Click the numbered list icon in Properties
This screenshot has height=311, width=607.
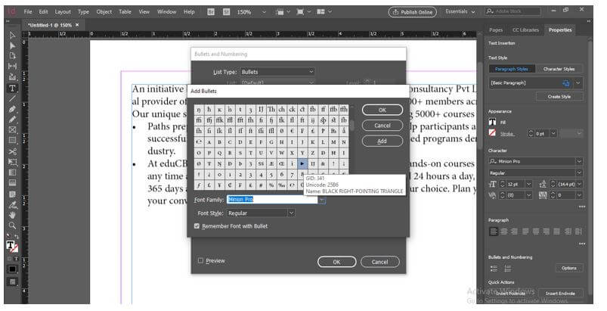[x=507, y=269]
